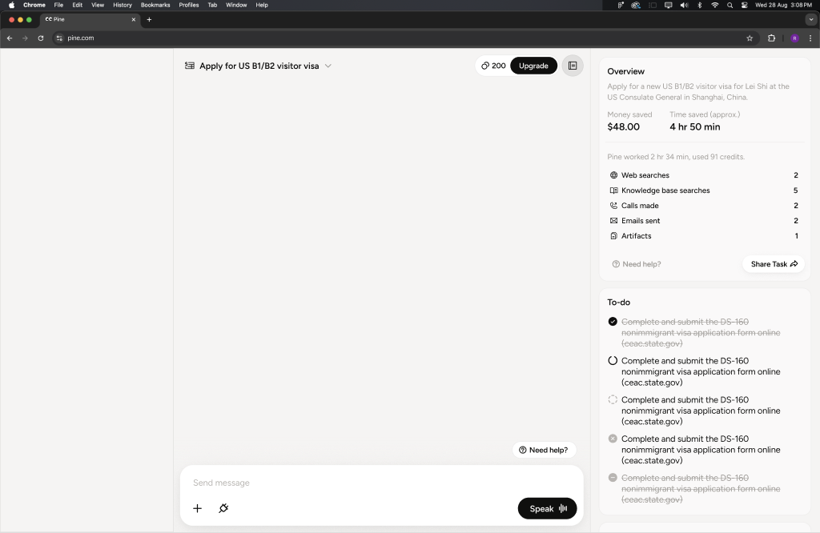This screenshot has height=533, width=820.
Task: Click the Speak button
Action: [547, 508]
